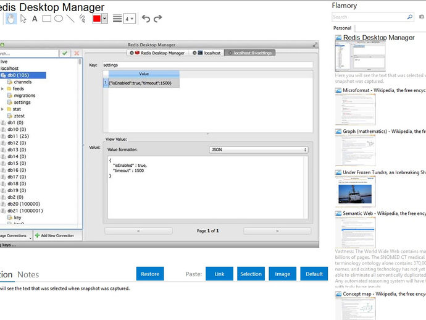Click the Key field containing settings

coord(207,65)
